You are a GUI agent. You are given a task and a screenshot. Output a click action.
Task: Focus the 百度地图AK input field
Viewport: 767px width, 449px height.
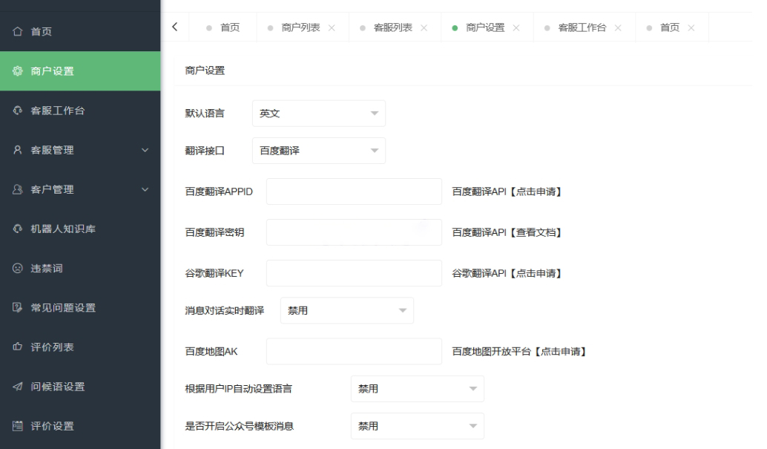tap(354, 352)
